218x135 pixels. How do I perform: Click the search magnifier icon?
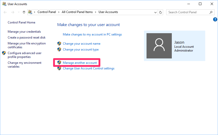coord(211,12)
